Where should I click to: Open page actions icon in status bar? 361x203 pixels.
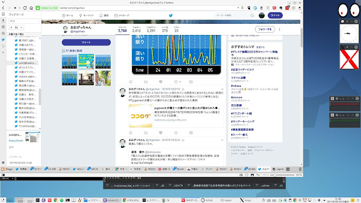point(258,175)
